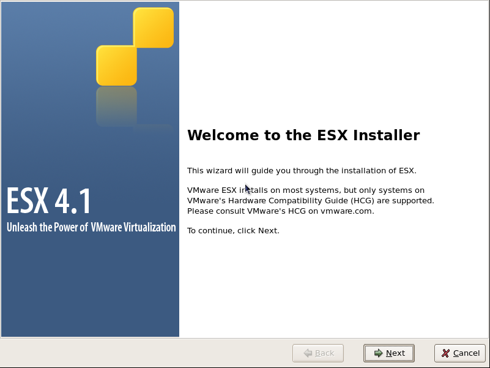Image resolution: width=490 pixels, height=368 pixels.
Task: Click the "Welcome to the ESX Installer" heading
Action: [x=303, y=135]
